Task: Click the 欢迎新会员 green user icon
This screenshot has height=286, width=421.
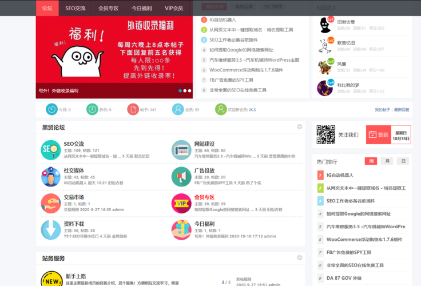Action: (x=221, y=109)
